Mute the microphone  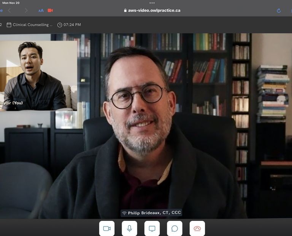pyautogui.click(x=129, y=228)
